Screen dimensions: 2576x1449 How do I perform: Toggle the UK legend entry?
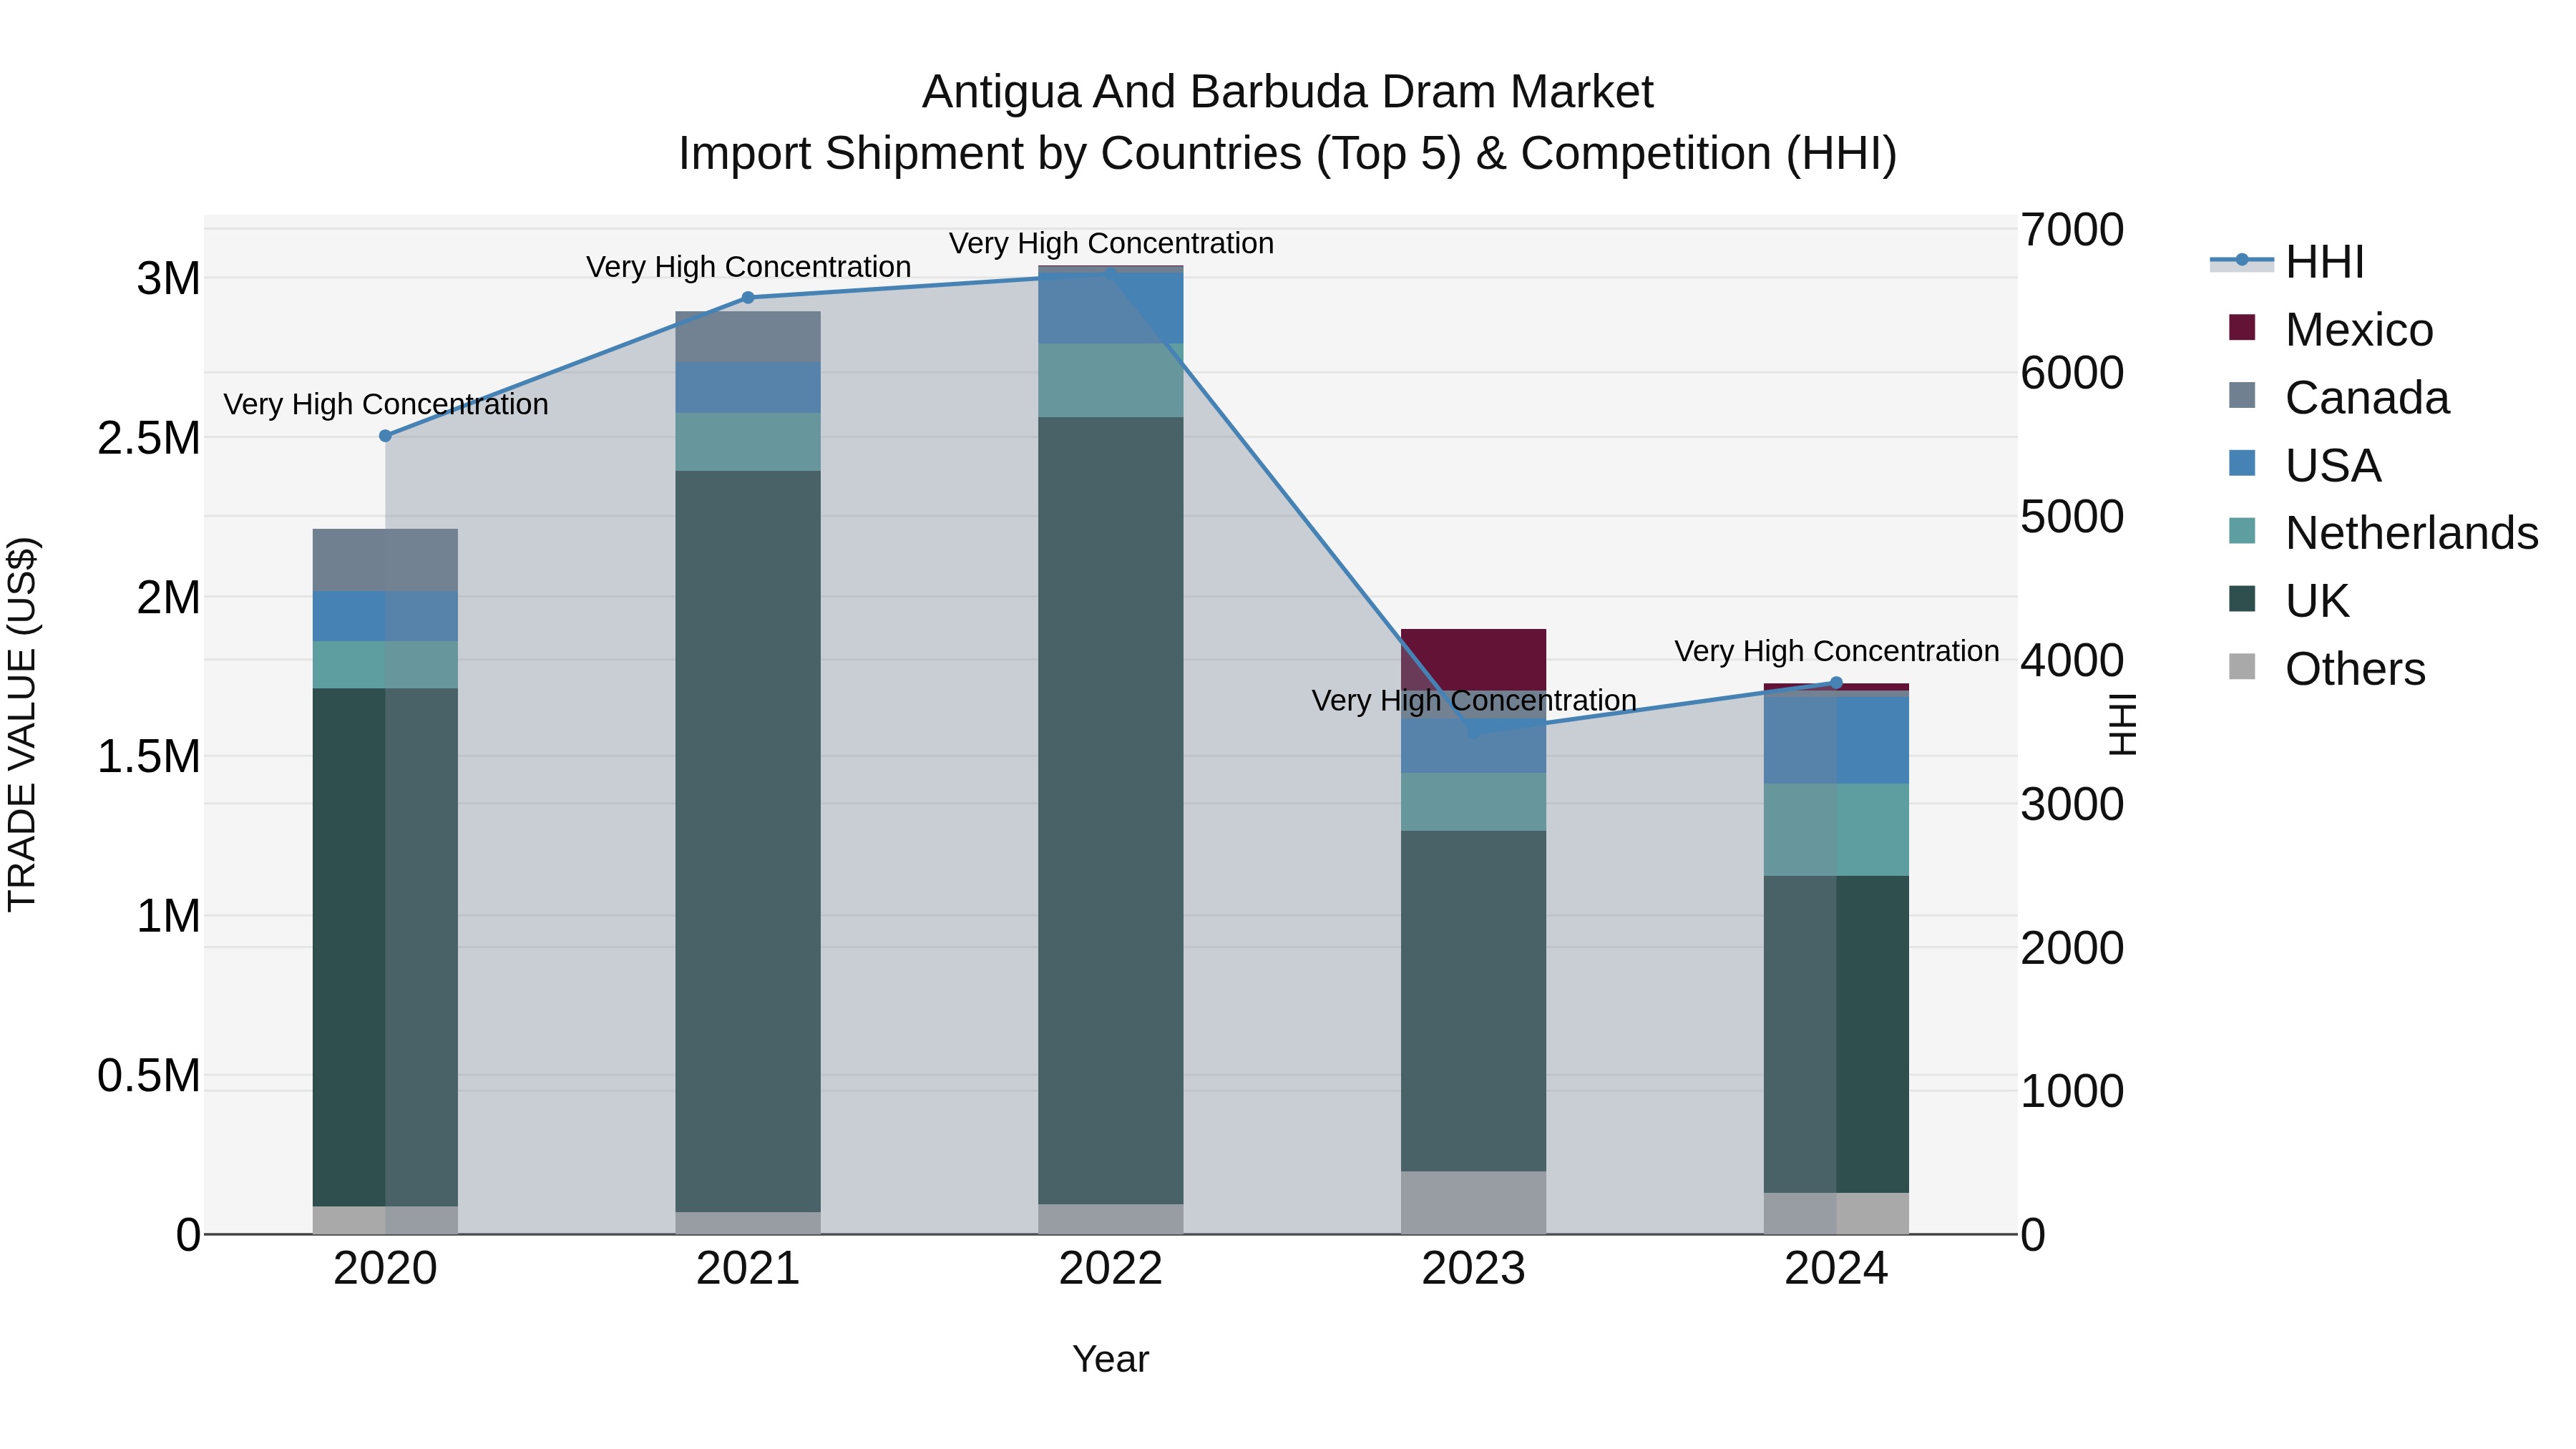[2288, 601]
